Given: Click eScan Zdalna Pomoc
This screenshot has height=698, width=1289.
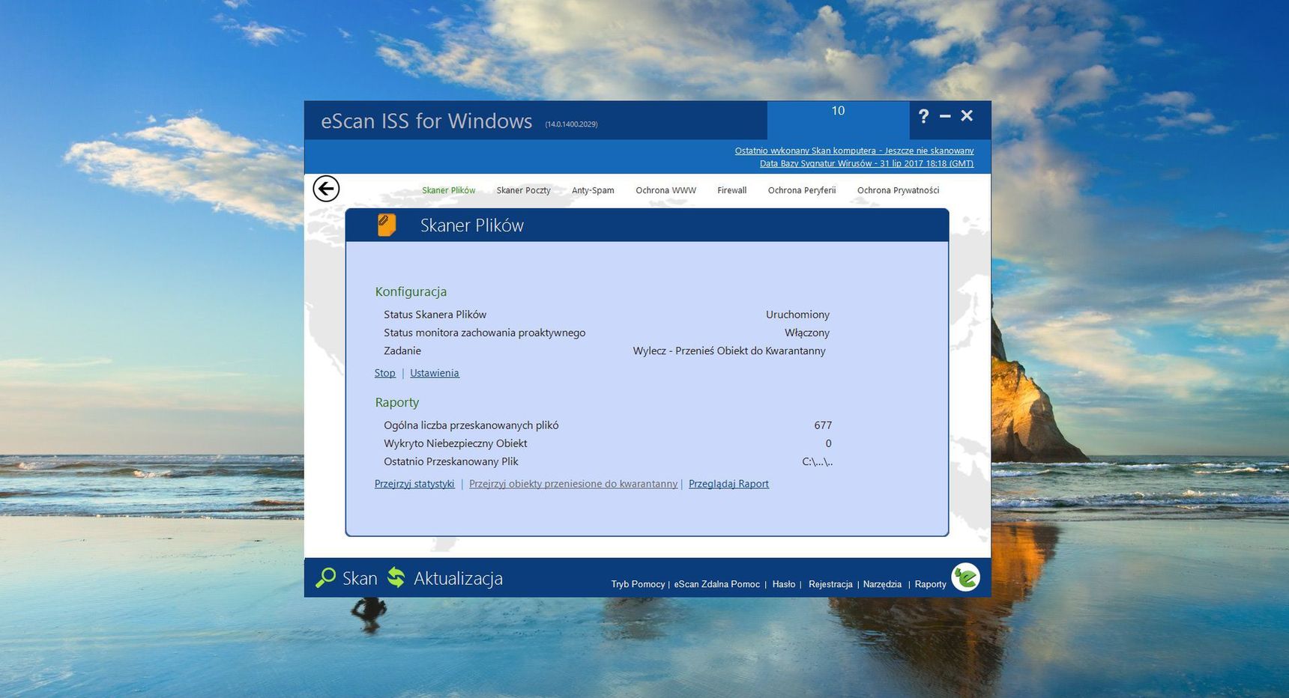Looking at the screenshot, I should [x=716, y=584].
